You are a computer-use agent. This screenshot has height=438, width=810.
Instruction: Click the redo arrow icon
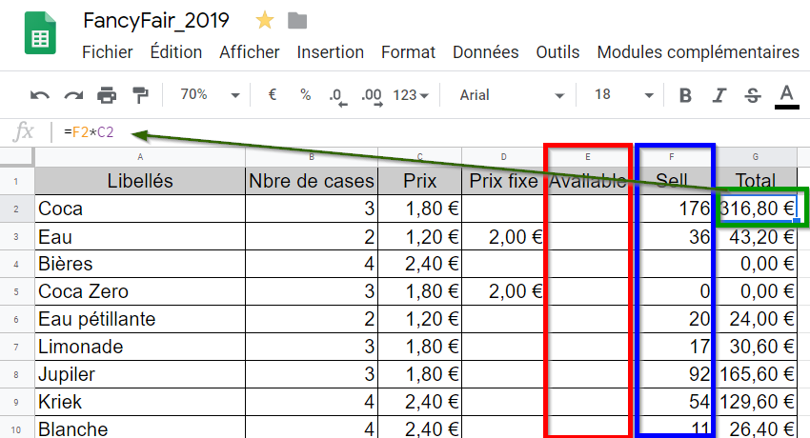pyautogui.click(x=73, y=95)
